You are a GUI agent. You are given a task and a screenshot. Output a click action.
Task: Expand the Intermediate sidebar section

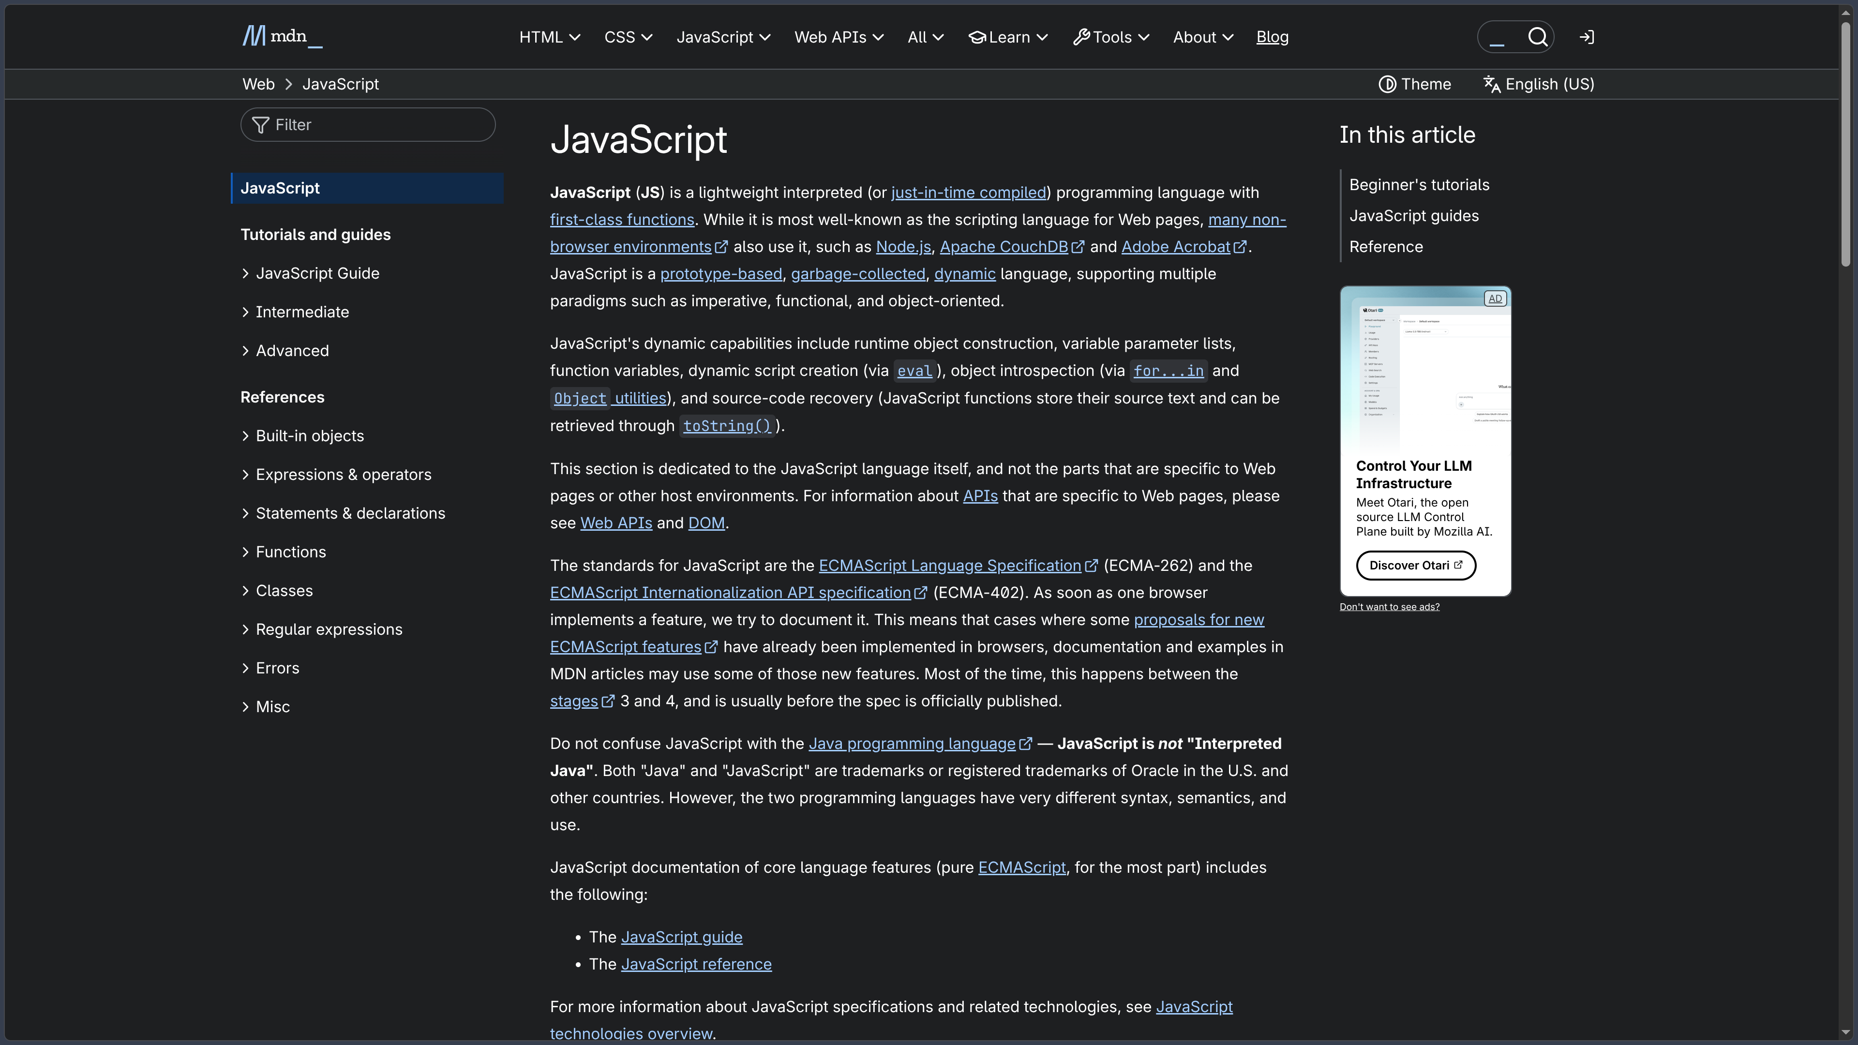295,312
